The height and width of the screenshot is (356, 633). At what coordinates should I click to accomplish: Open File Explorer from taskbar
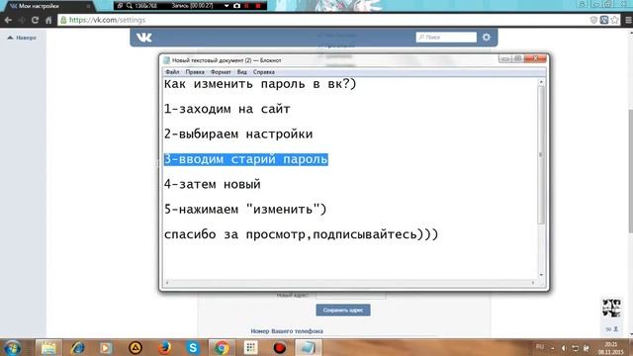[x=48, y=347]
